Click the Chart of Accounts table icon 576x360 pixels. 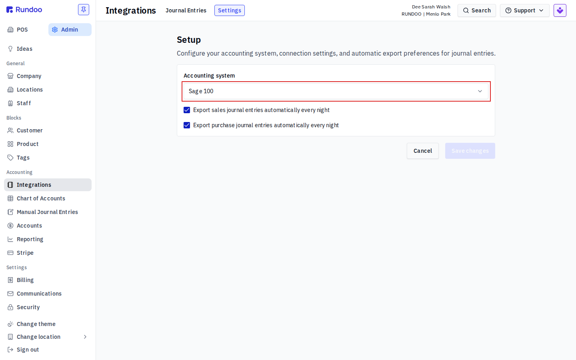tap(10, 198)
